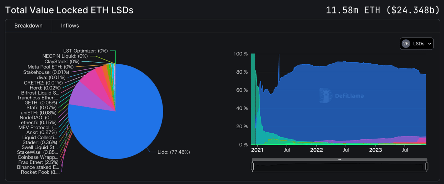Click the diva: (0.01%) label
Viewport: 444px width, 184px height.
point(51,77)
